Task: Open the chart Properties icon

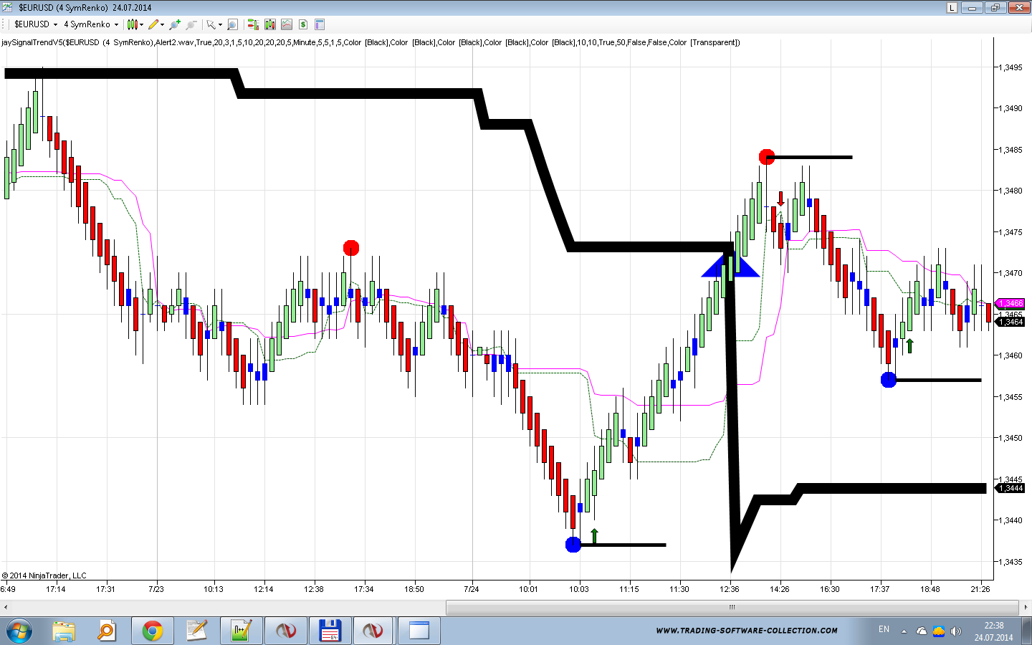Action: 320,24
